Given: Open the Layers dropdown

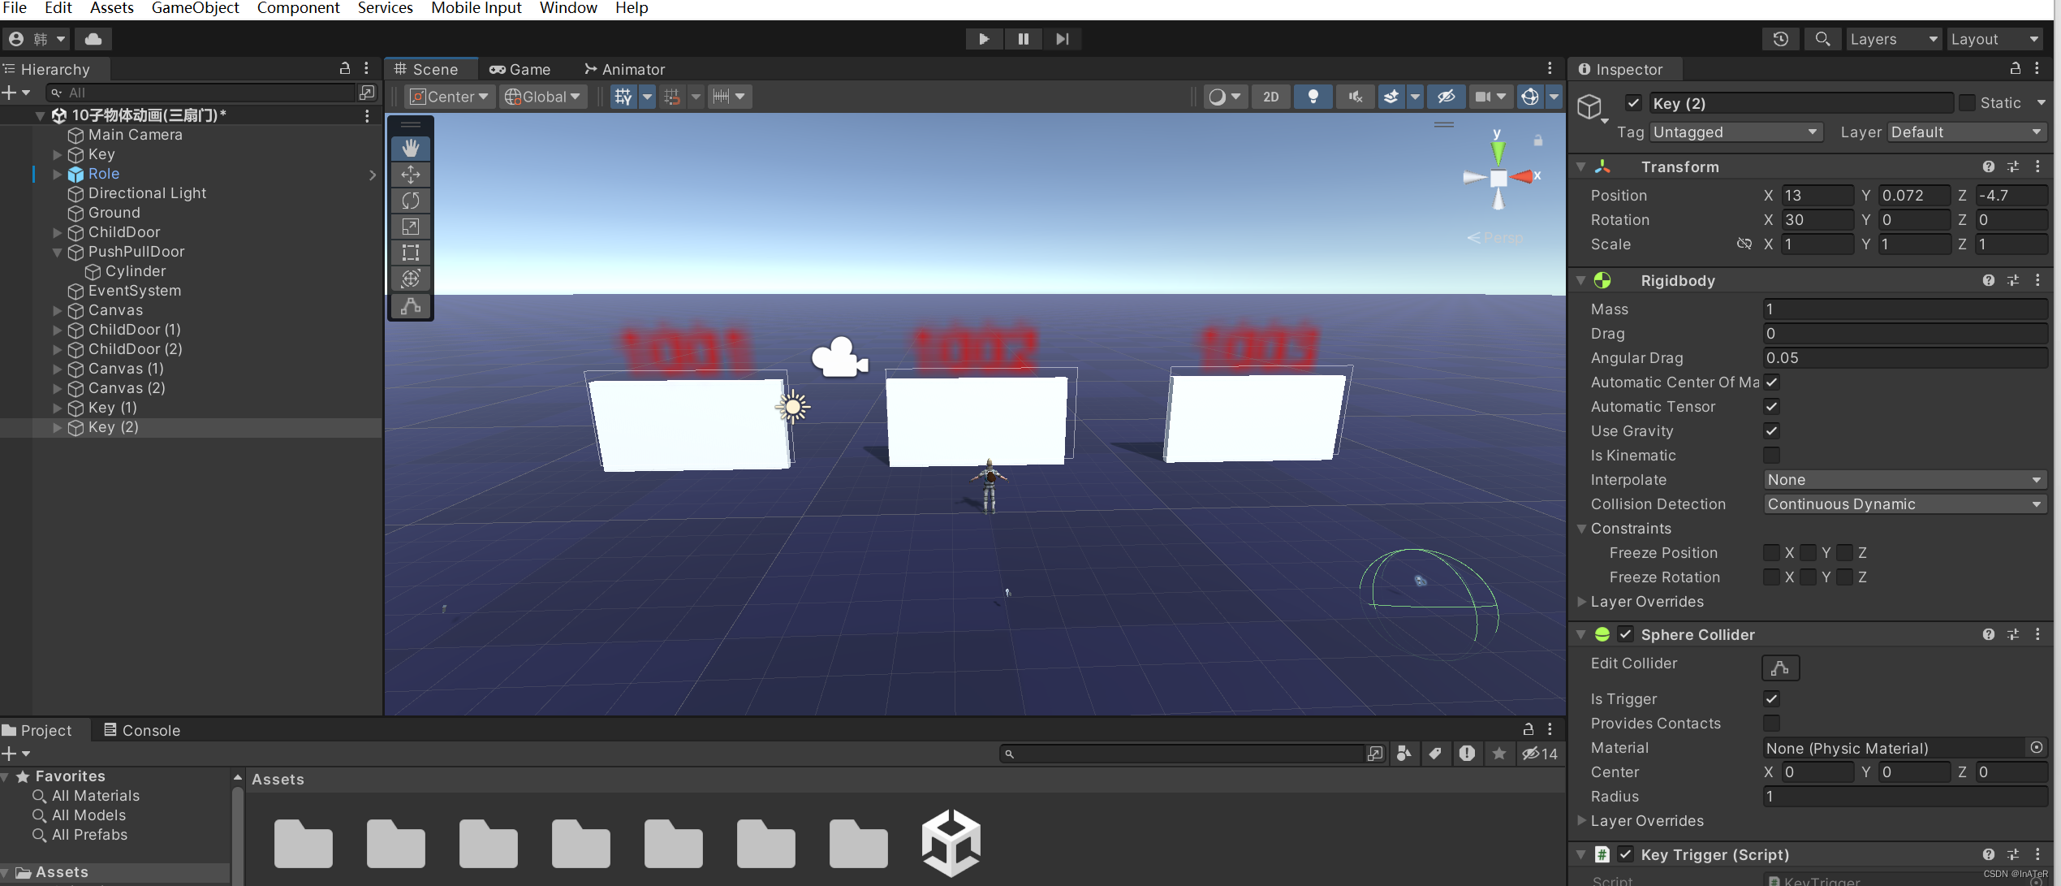Looking at the screenshot, I should click(1893, 39).
